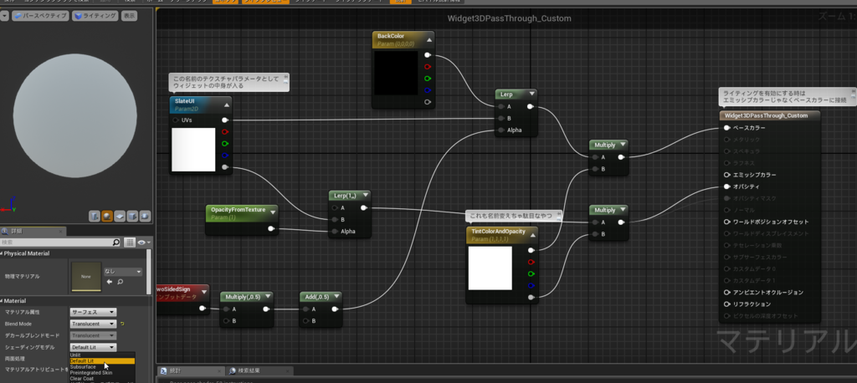Open the Blend Mode Translucent dropdown
Screen dimensions: 857x383
tap(93, 324)
